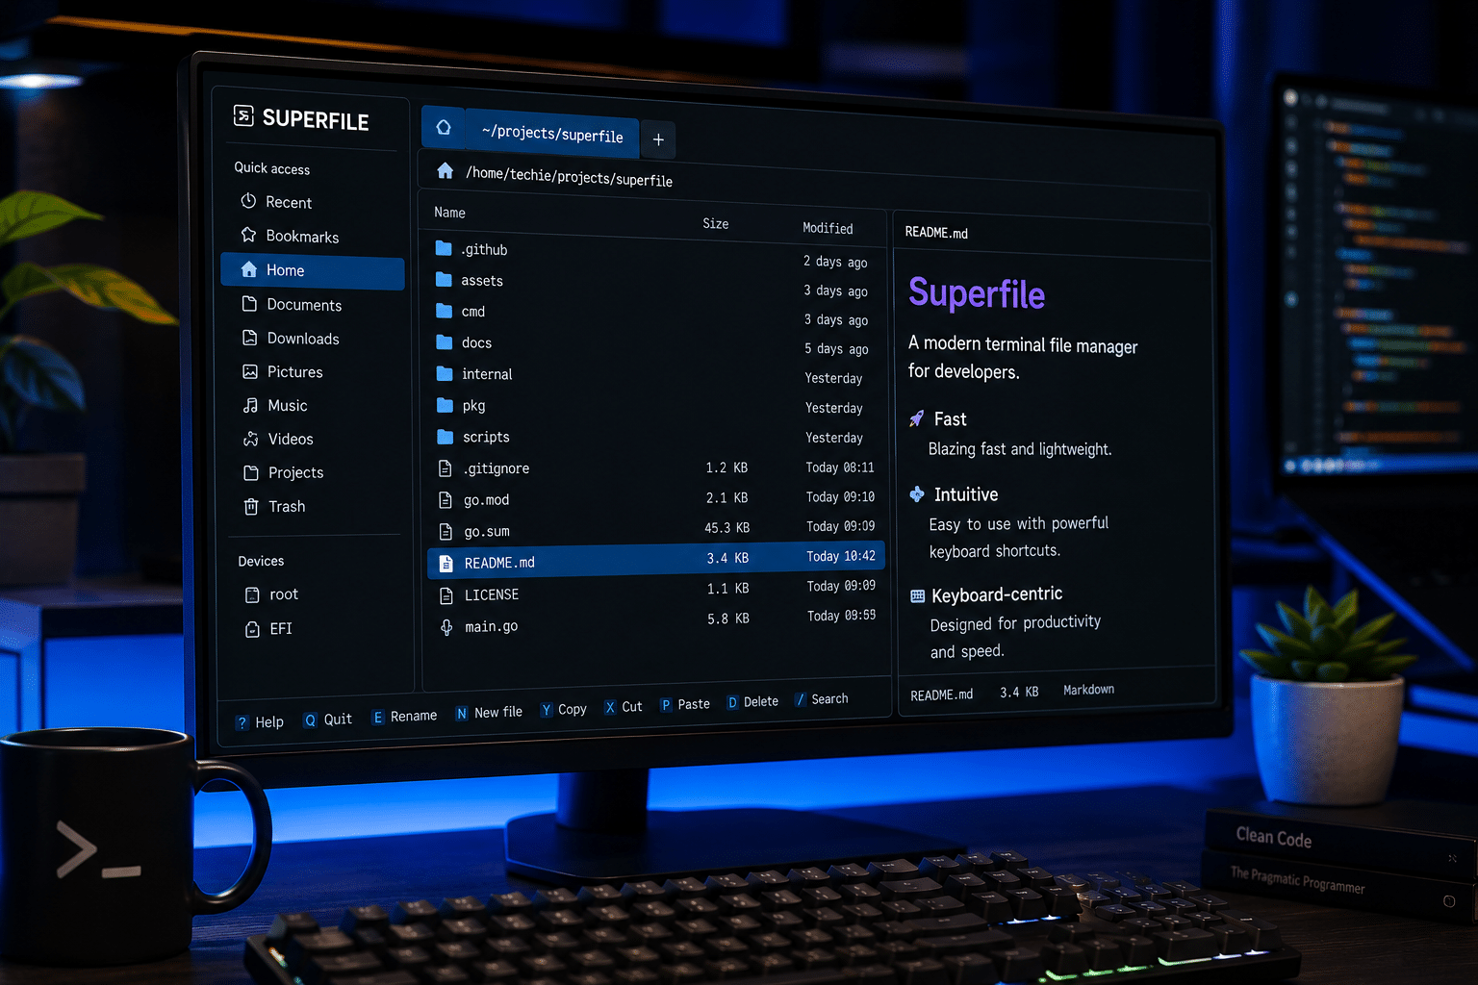Open a new tab with the plus button
This screenshot has height=985, width=1478.
pos(658,139)
